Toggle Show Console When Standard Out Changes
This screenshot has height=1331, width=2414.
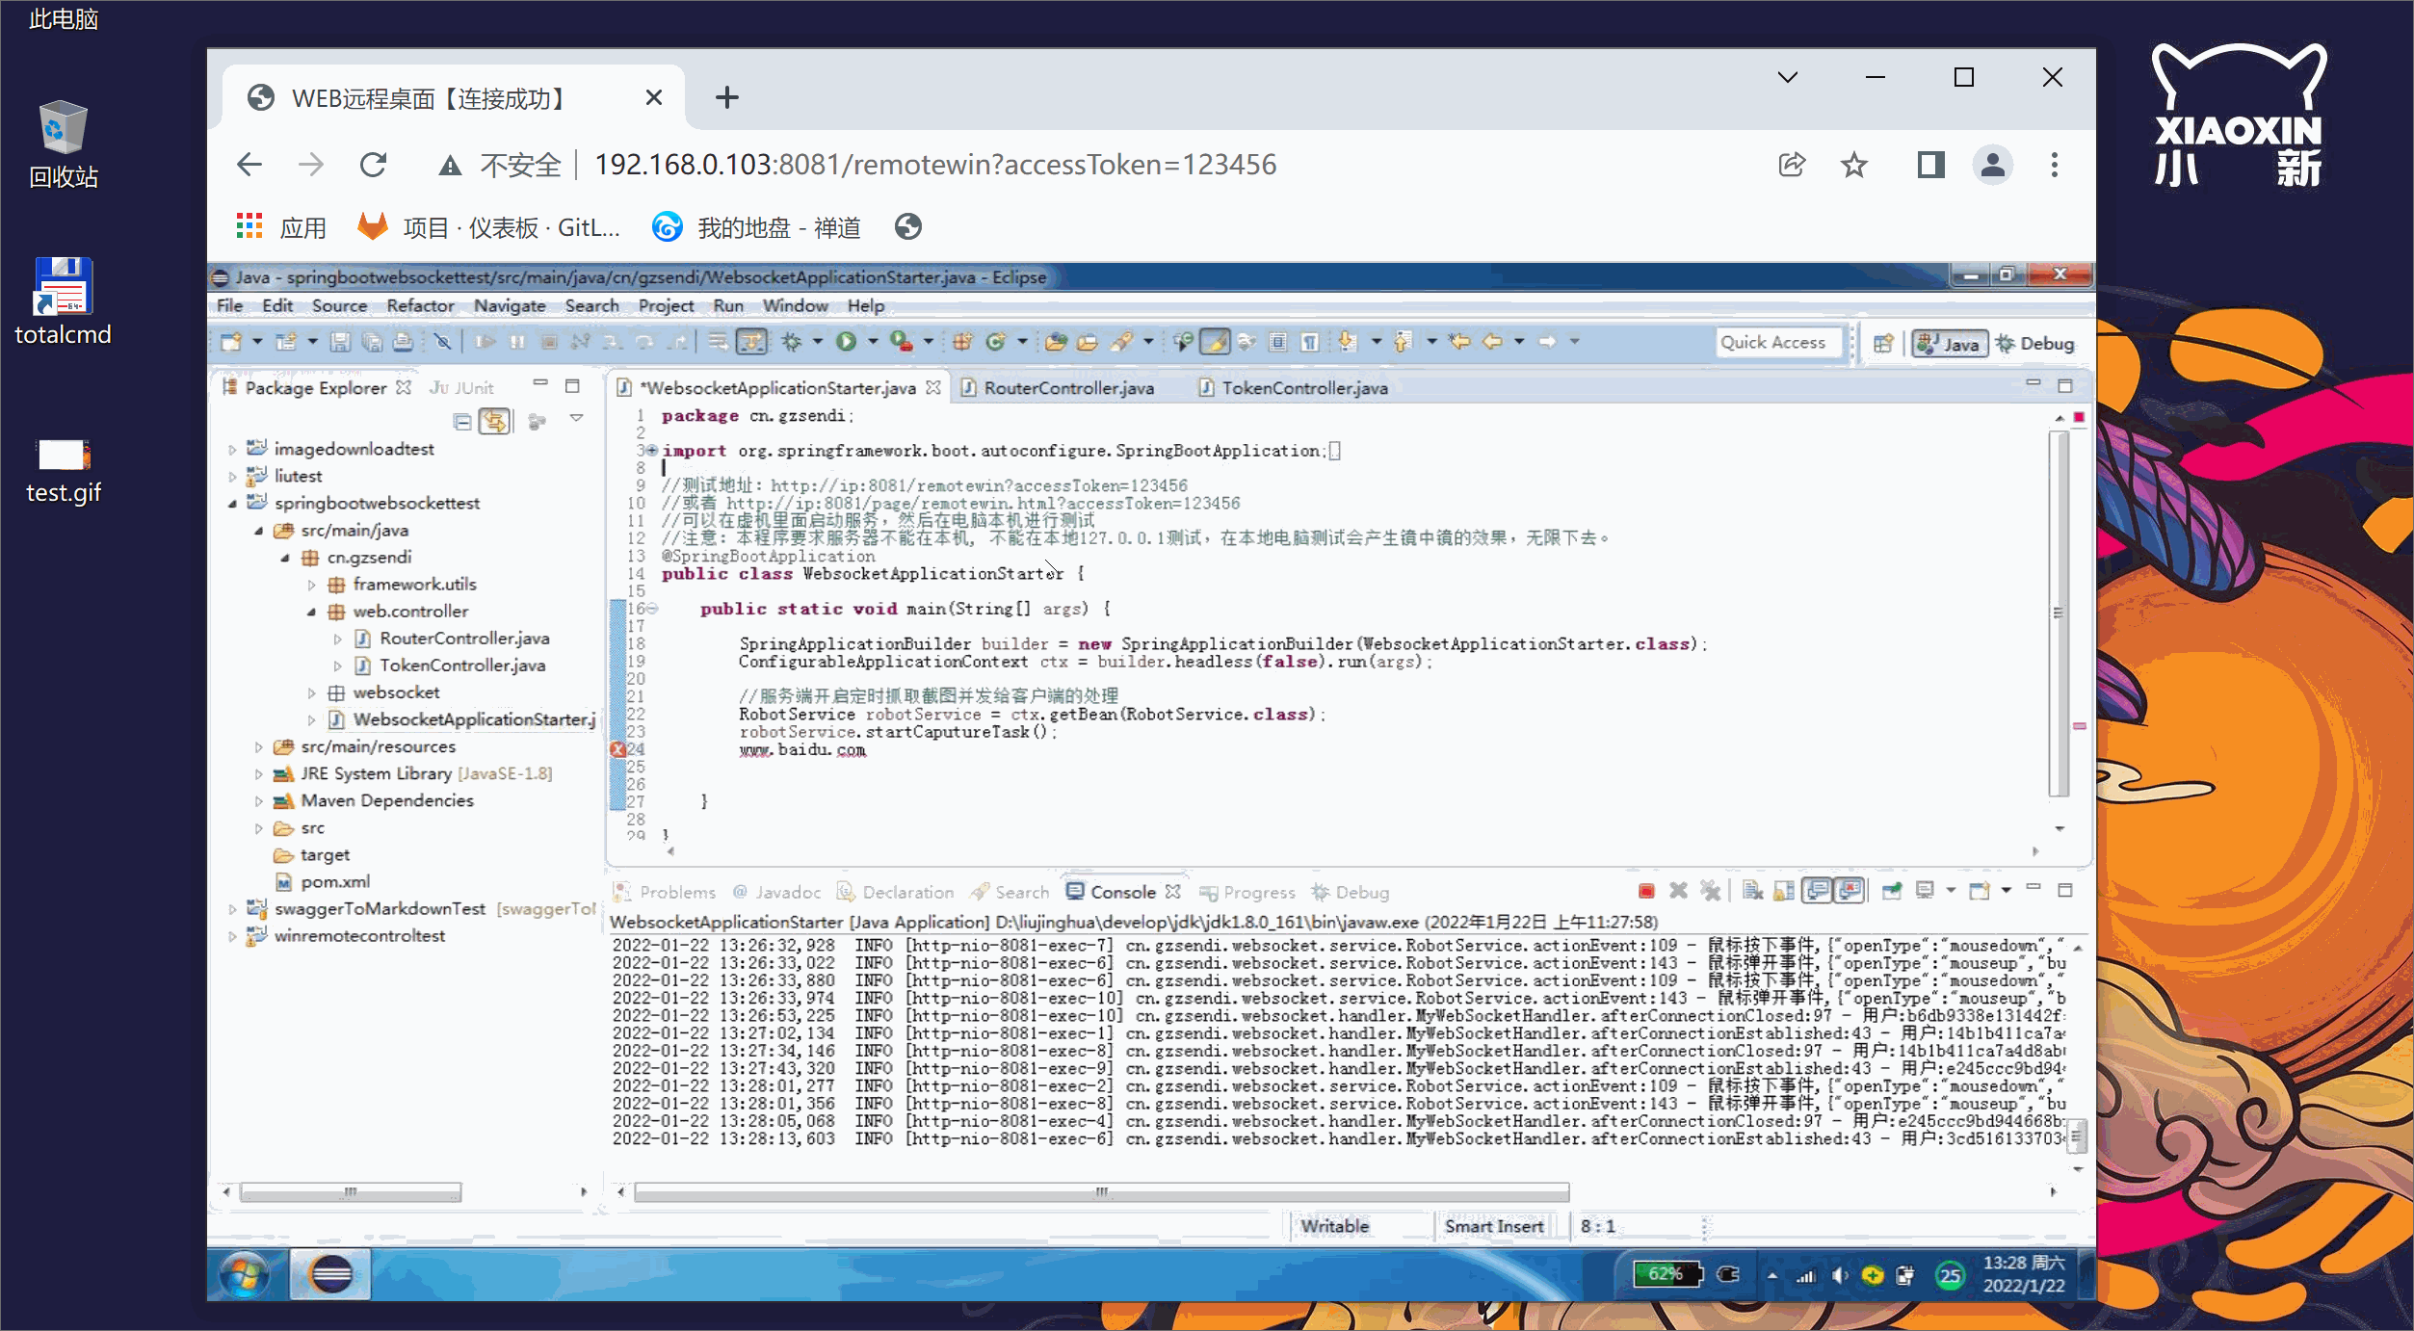tap(1817, 892)
